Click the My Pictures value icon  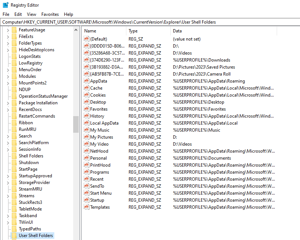click(86, 137)
